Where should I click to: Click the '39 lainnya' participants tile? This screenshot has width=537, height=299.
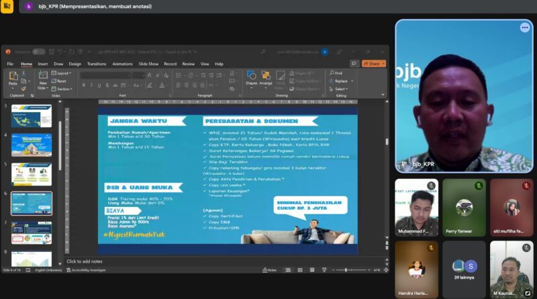tap(465, 268)
